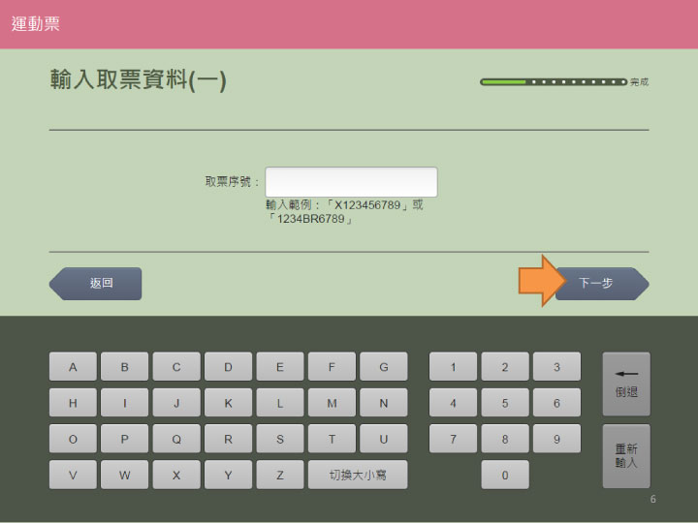Delete last character with 倒退 key
This screenshot has height=523, width=698.
point(626,385)
